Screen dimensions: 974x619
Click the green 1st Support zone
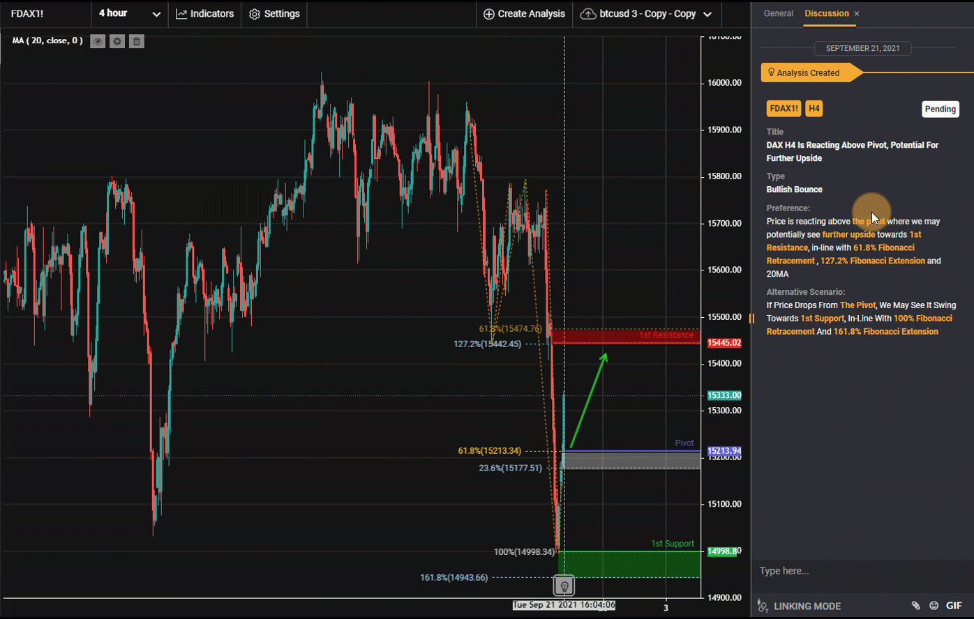pyautogui.click(x=629, y=565)
